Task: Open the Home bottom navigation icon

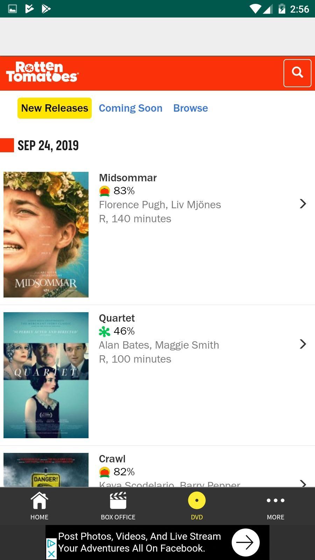Action: (39, 500)
